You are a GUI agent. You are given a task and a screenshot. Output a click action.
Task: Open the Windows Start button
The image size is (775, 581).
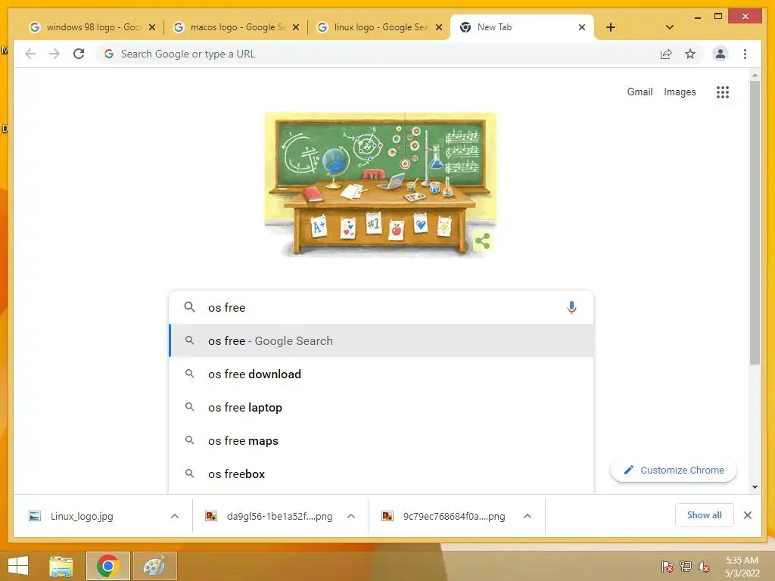pyautogui.click(x=18, y=566)
